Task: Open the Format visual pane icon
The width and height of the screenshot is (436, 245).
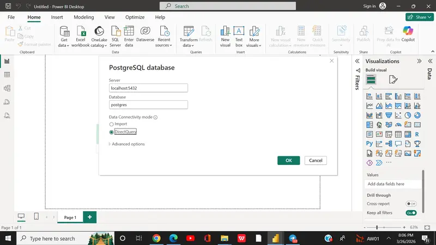Action: pyautogui.click(x=393, y=79)
